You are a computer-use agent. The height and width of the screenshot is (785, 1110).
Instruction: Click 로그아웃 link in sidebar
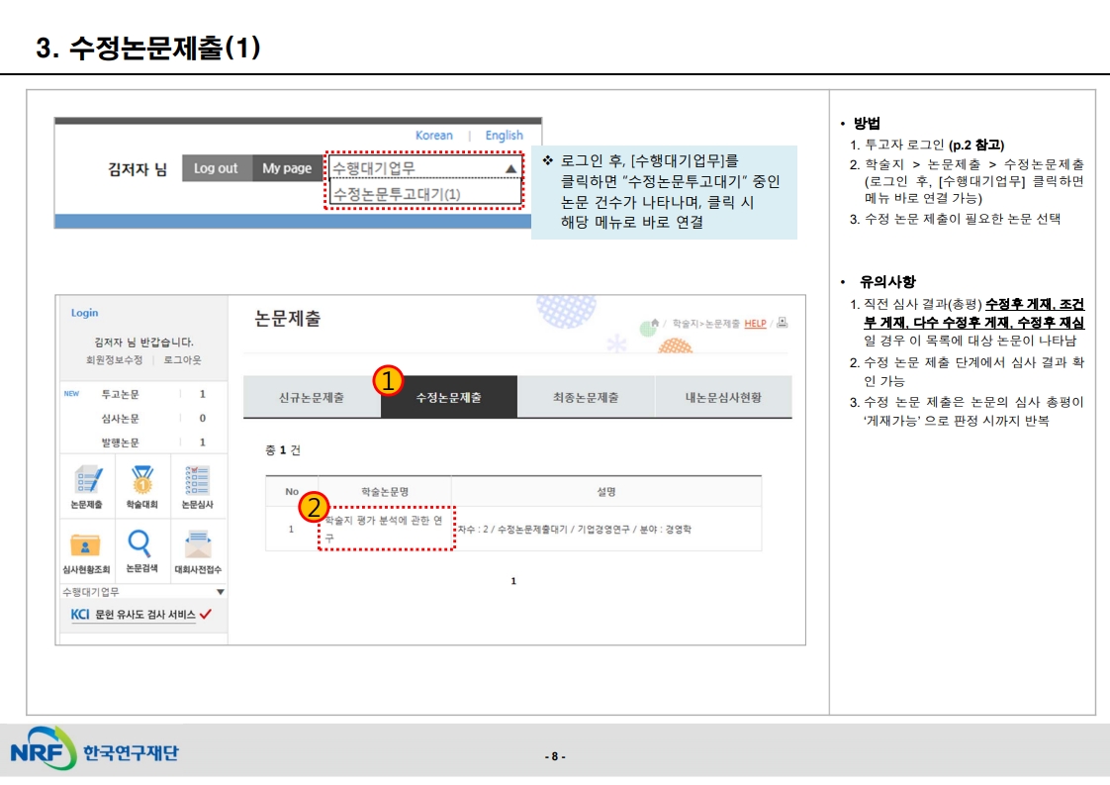click(183, 360)
